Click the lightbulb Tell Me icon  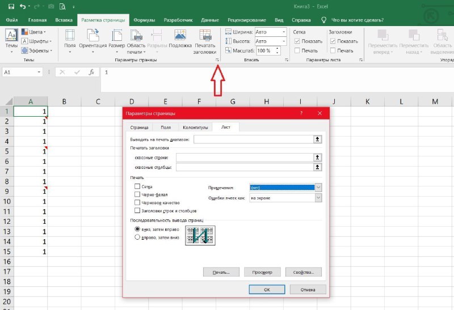[x=323, y=20]
